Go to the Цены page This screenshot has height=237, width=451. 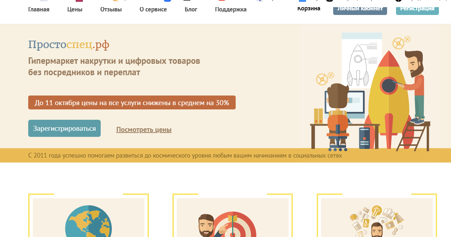[x=75, y=9]
